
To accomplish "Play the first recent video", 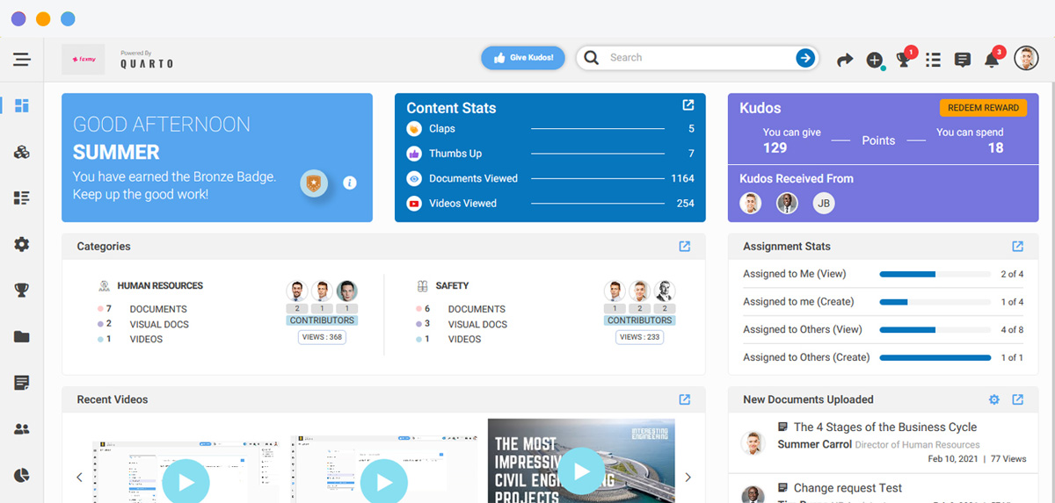I will point(186,482).
